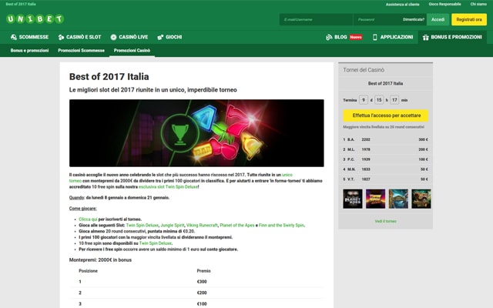
Task: Open the third slot game thumbnail
Action: (398, 199)
